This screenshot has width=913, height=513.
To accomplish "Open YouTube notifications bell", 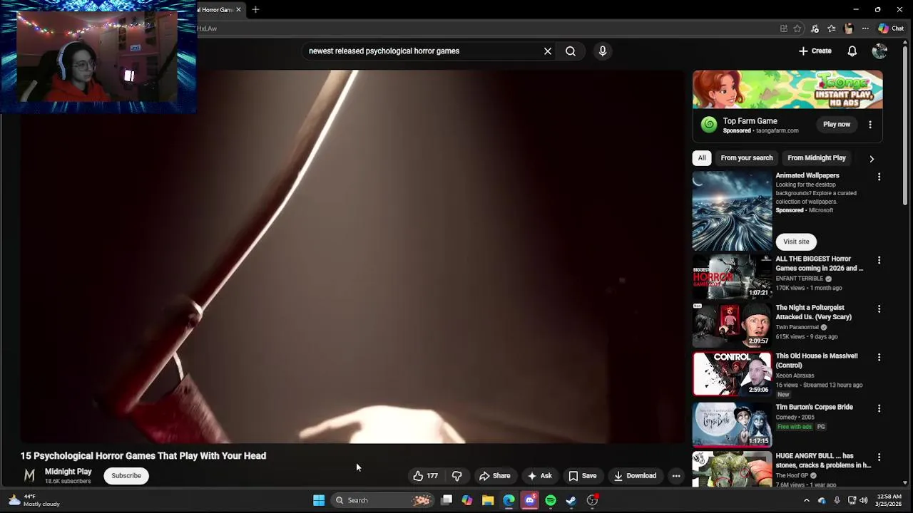I will [852, 51].
